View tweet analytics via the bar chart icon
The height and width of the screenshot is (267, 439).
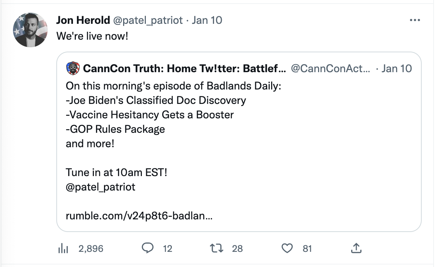tap(63, 248)
